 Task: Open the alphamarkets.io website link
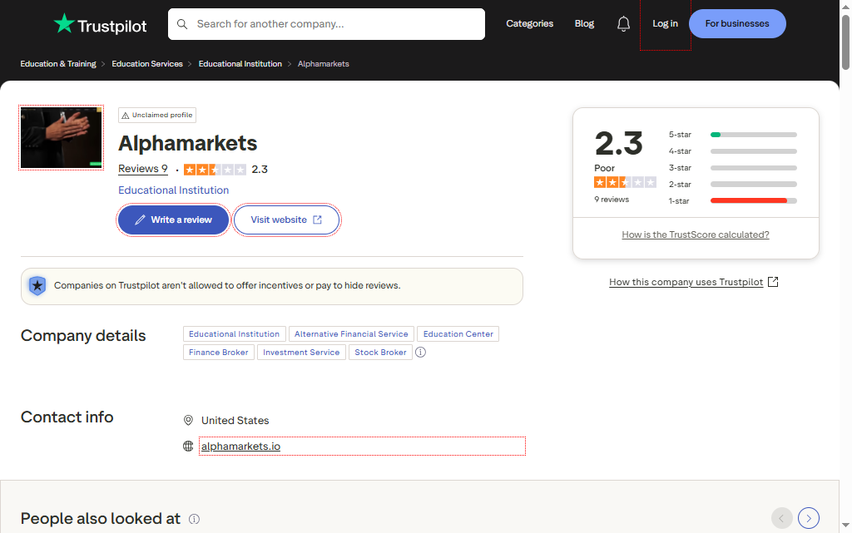(x=240, y=447)
